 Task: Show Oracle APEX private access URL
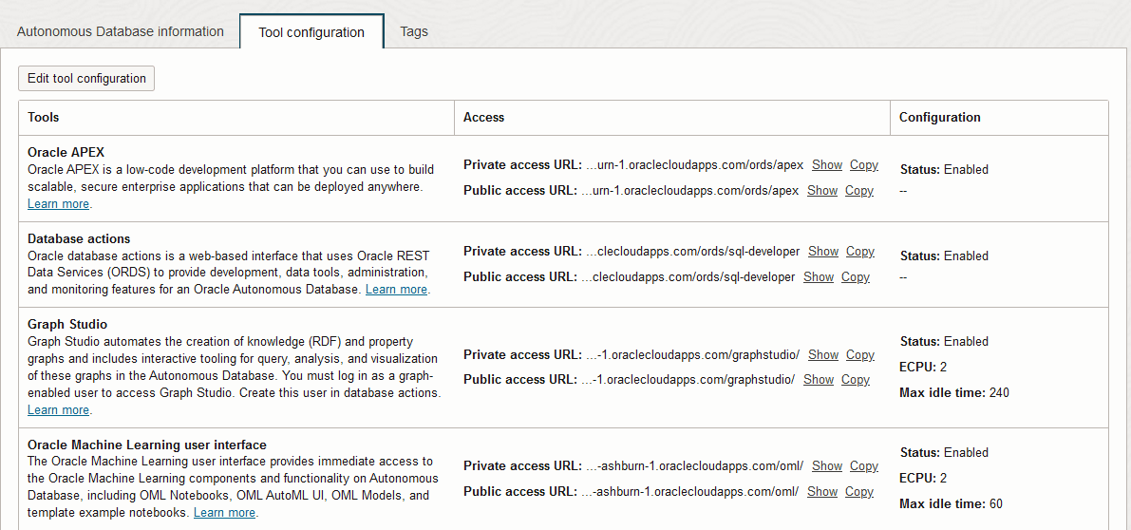(827, 165)
